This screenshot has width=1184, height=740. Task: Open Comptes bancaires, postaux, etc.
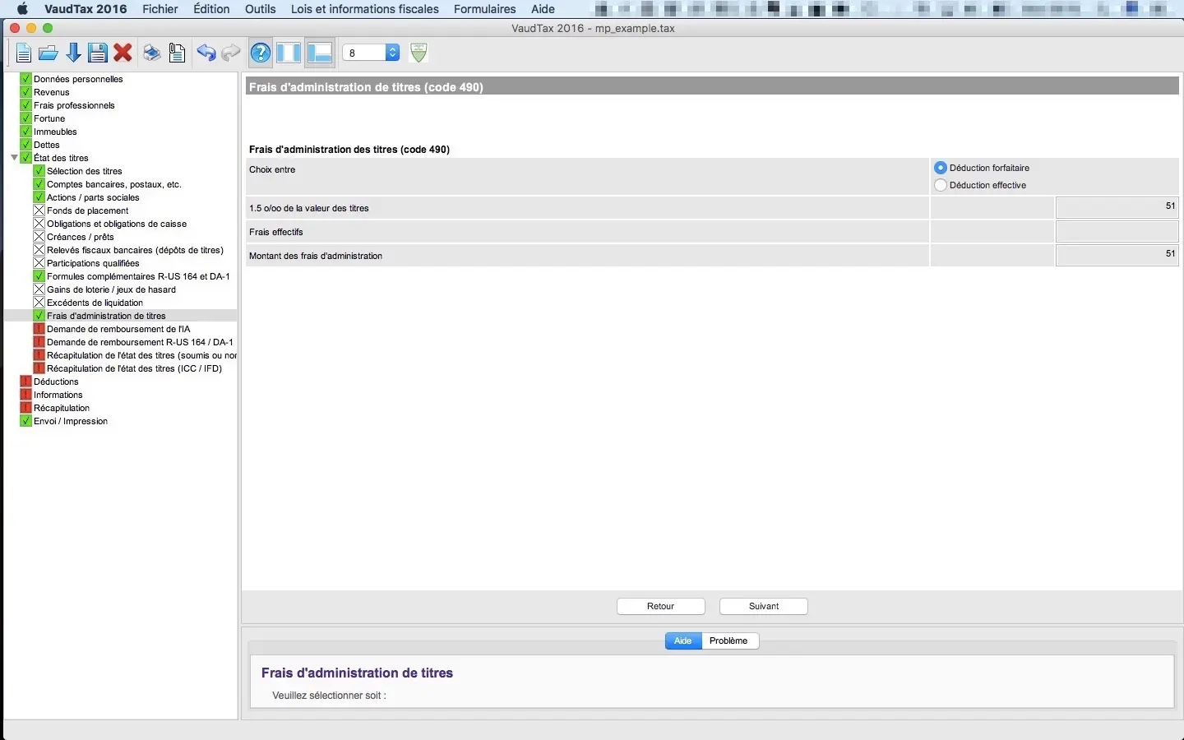pos(114,184)
